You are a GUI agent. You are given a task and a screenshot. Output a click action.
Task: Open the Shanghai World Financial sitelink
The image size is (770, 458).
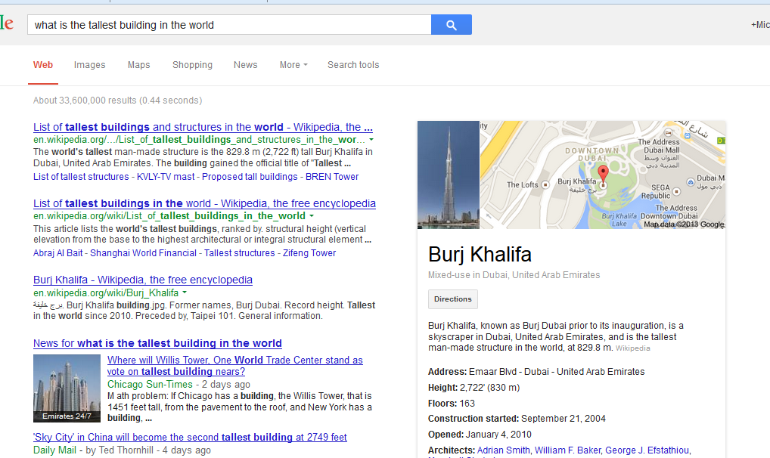pyautogui.click(x=144, y=253)
